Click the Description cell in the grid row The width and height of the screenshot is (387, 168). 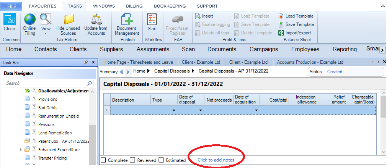pyautogui.click(x=131, y=110)
